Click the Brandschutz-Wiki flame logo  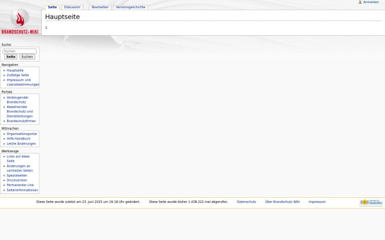20,21
